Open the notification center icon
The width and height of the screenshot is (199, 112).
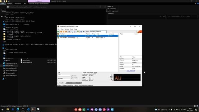pyautogui.click(x=196, y=110)
